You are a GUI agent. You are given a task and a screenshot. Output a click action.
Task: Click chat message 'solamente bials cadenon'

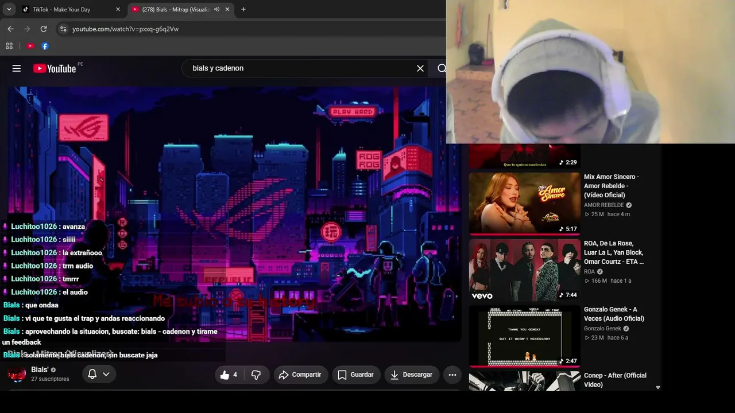[80, 355]
